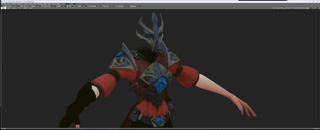Click the white X icon after Falloff
The height and width of the screenshot is (130, 320).
point(68,6)
